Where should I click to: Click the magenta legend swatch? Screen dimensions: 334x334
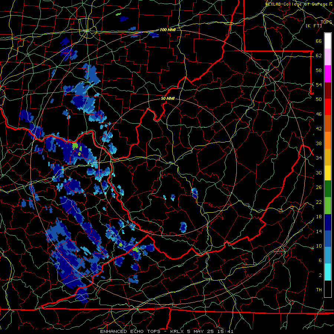tap(328, 74)
